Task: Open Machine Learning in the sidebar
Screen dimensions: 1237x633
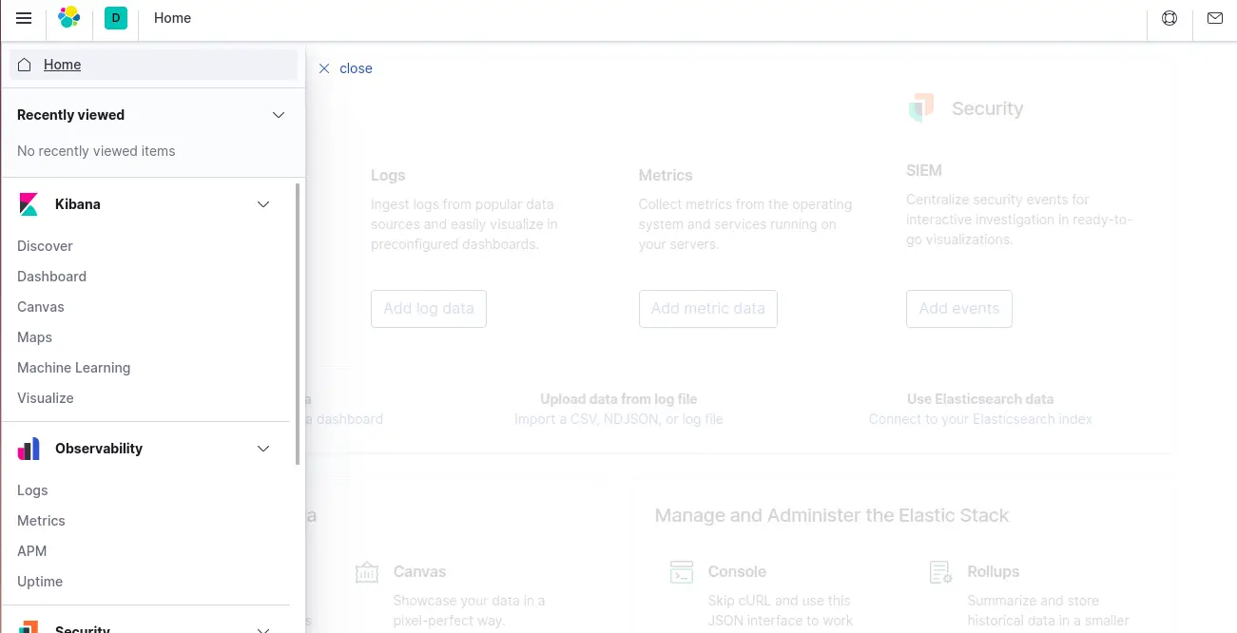Action: [x=73, y=368]
